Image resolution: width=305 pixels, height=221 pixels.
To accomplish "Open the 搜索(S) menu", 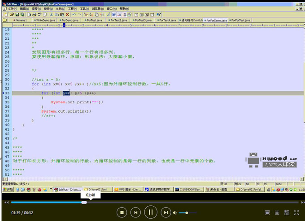I will [48, 9].
